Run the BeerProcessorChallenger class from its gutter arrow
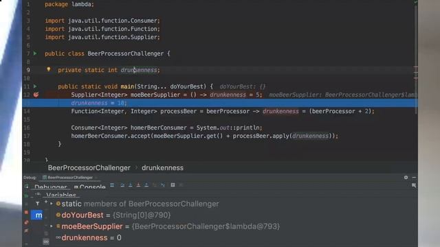Image resolution: width=440 pixels, height=247 pixels. [x=35, y=54]
